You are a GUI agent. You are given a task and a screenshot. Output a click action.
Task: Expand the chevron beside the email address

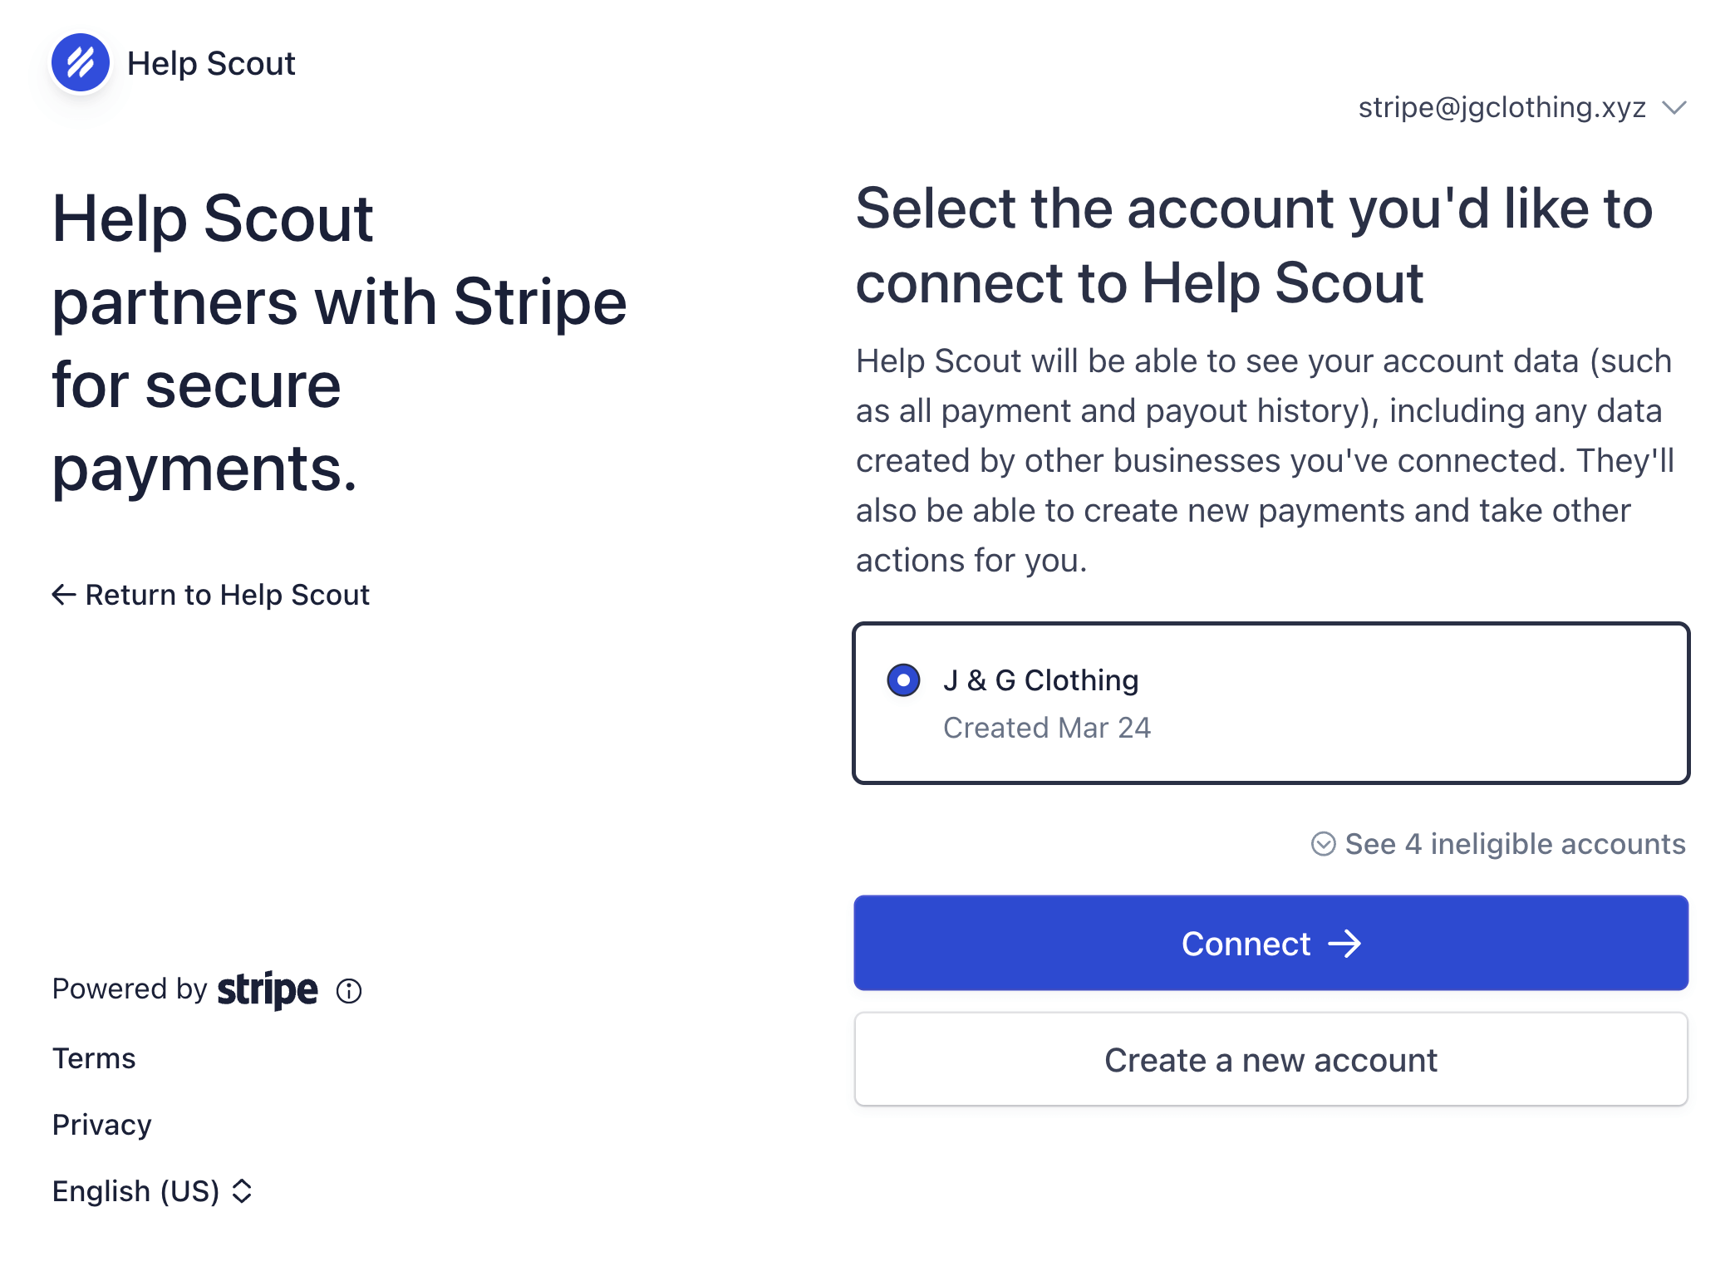1674,108
